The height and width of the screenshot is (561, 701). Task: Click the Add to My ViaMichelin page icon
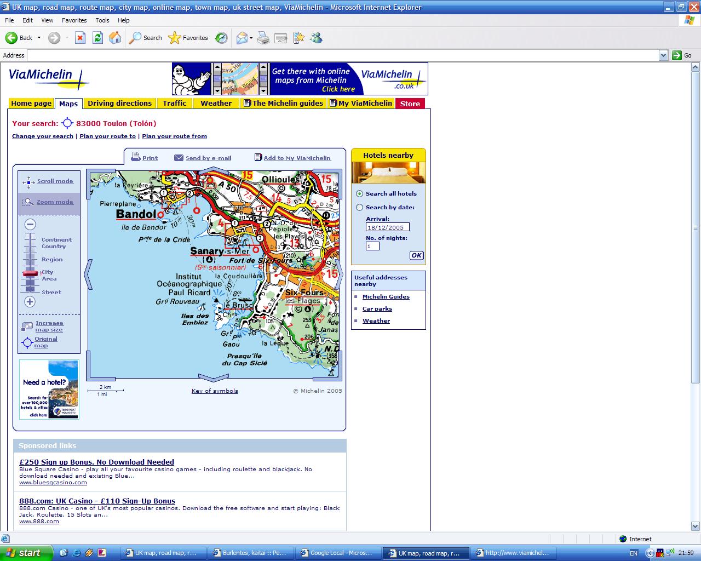258,157
